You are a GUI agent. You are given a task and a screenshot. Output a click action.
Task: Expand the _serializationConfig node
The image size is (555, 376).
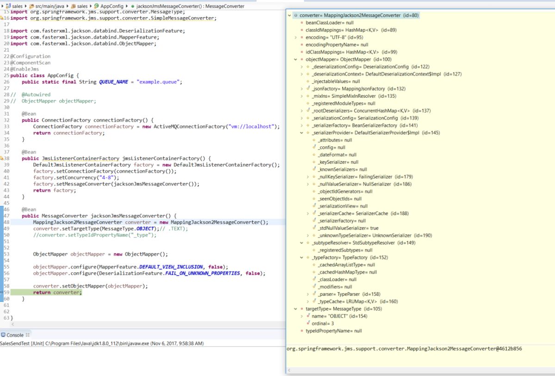pos(302,118)
